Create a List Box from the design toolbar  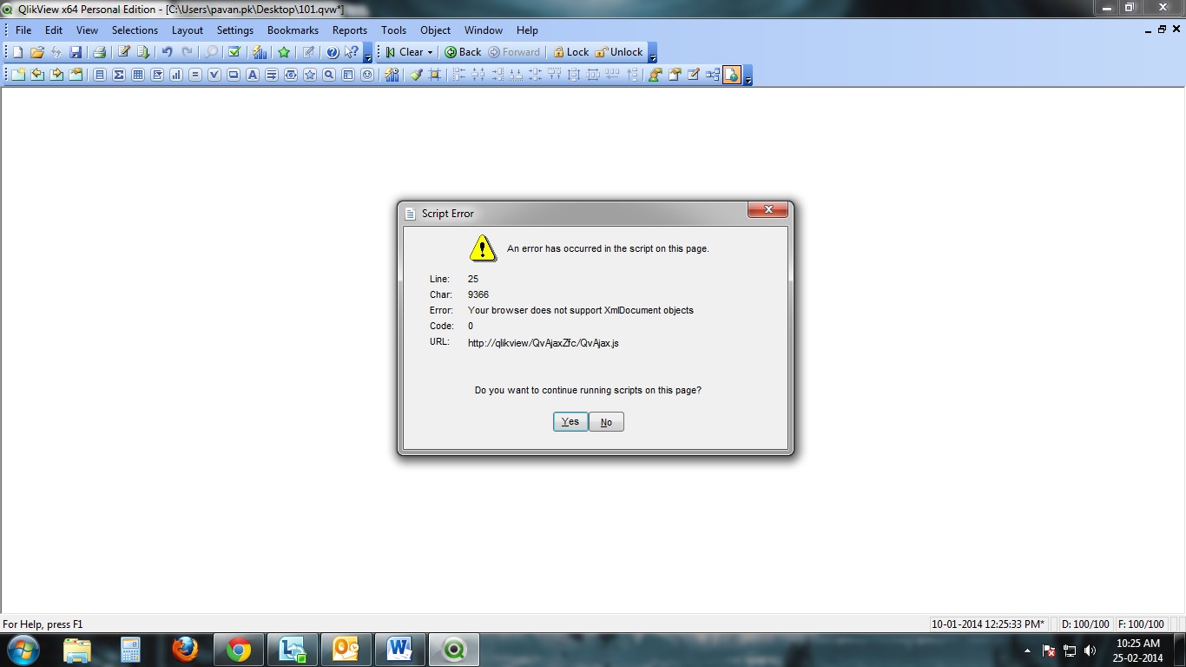[100, 75]
